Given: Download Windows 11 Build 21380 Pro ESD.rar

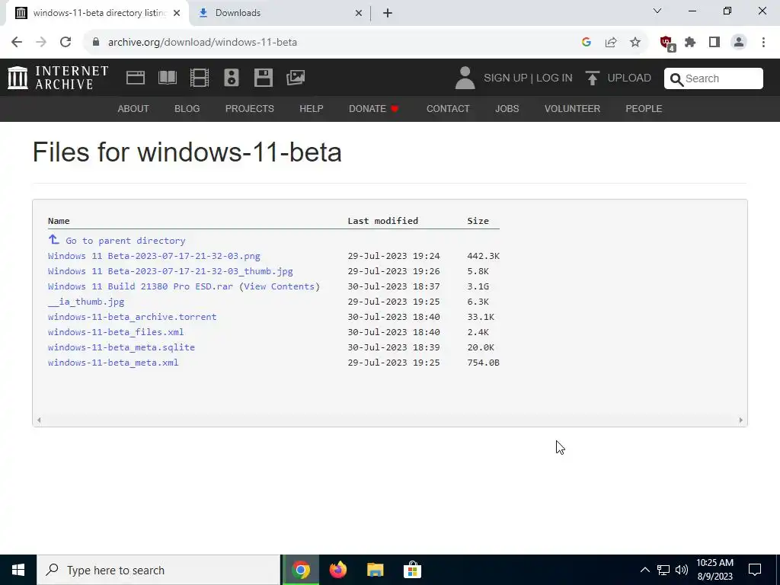Looking at the screenshot, I should [140, 286].
